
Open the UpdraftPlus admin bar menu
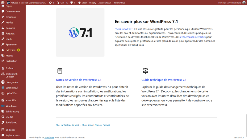(119, 3)
